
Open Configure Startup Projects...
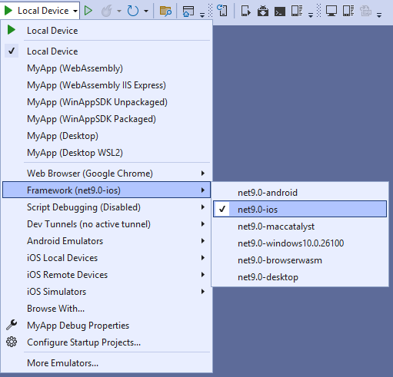[107, 342]
